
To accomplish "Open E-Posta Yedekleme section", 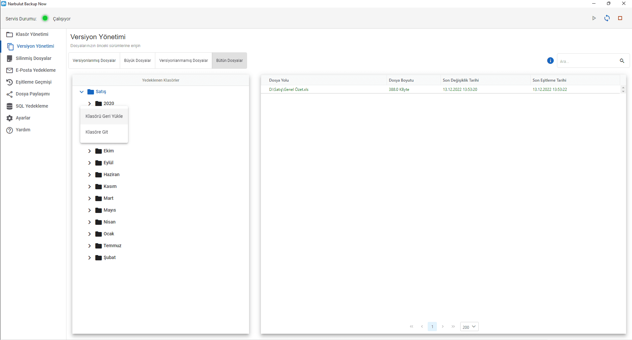I will click(x=36, y=70).
